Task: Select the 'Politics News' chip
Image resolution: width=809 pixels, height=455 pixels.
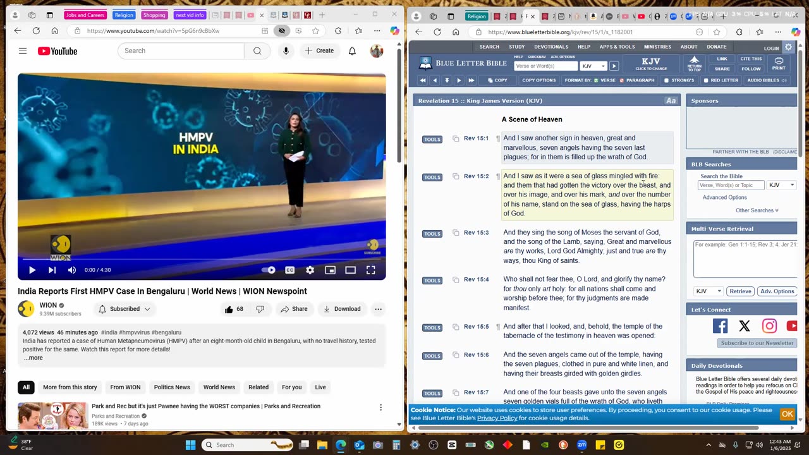Action: [172, 387]
